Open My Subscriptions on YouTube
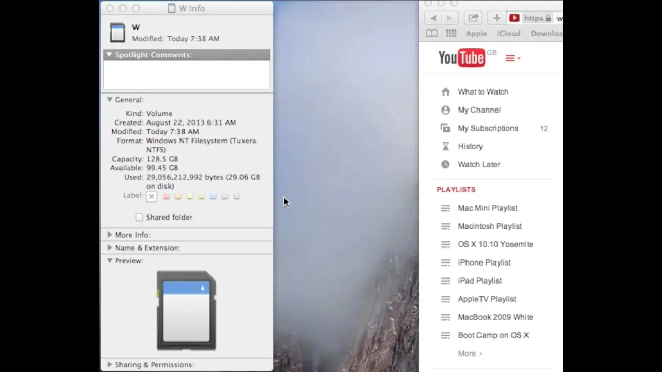Viewport: 662px width, 372px height. point(488,128)
